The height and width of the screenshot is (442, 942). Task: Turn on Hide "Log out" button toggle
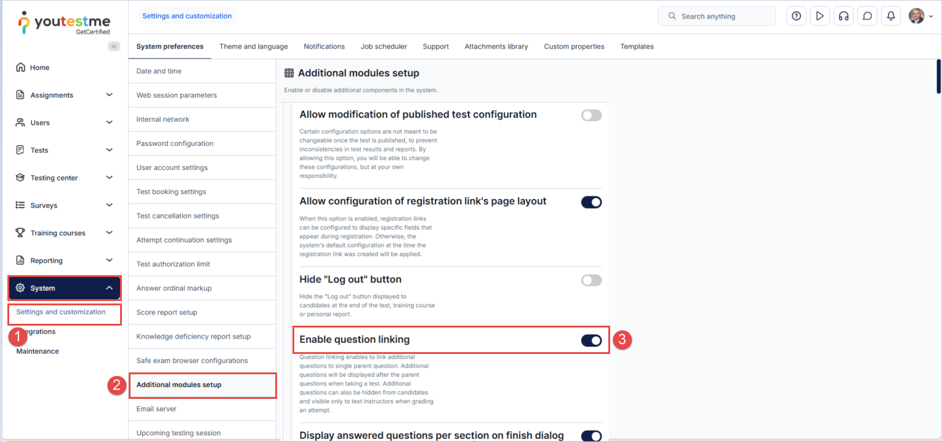(x=591, y=280)
